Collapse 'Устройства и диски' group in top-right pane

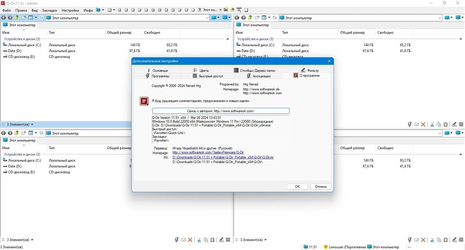coord(461,39)
